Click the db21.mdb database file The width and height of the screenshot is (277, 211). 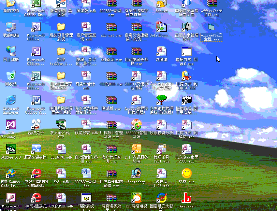(61, 173)
